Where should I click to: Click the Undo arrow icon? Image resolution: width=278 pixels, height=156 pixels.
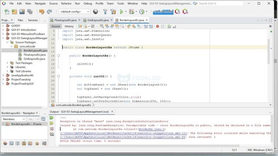(x=42, y=12)
